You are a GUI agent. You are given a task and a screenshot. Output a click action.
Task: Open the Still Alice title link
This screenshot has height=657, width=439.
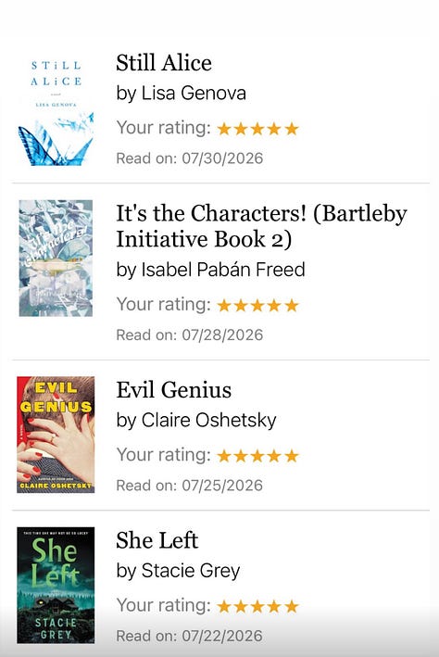click(x=164, y=63)
